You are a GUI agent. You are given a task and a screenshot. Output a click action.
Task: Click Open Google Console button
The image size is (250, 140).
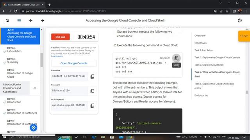pyautogui.click(x=74, y=63)
